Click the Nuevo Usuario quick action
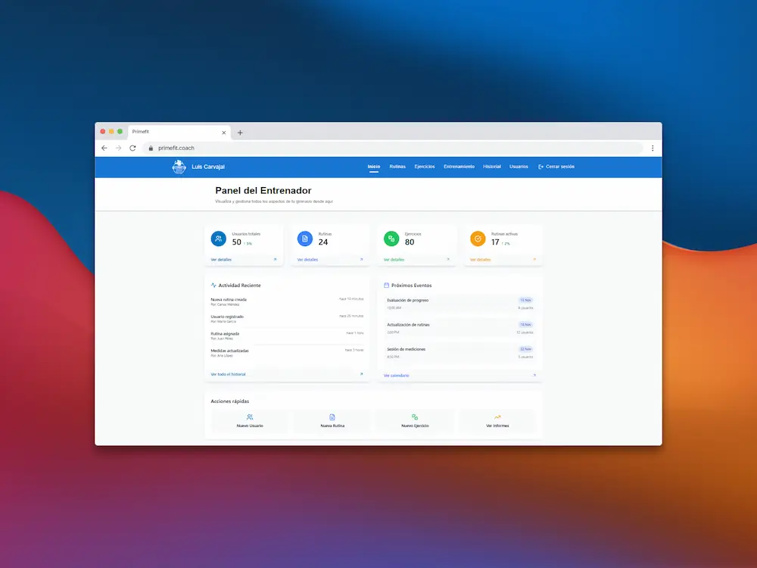Image resolution: width=757 pixels, height=568 pixels. pyautogui.click(x=250, y=420)
